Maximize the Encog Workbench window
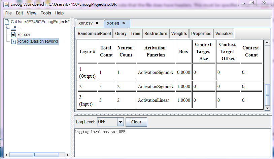Screen dimensions: 274x159 252,3
